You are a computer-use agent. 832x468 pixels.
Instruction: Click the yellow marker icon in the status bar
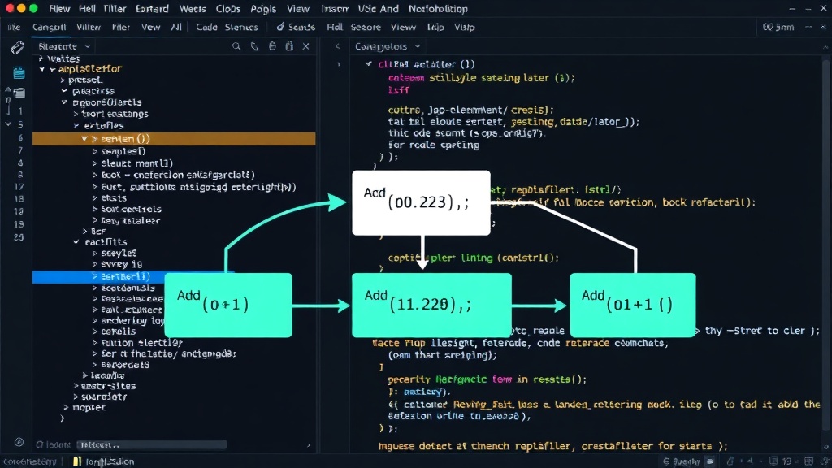pos(77,461)
